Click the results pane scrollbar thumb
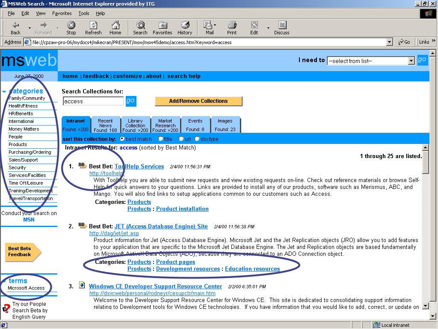Image resolution: width=438 pixels, height=329 pixels. [x=425, y=162]
